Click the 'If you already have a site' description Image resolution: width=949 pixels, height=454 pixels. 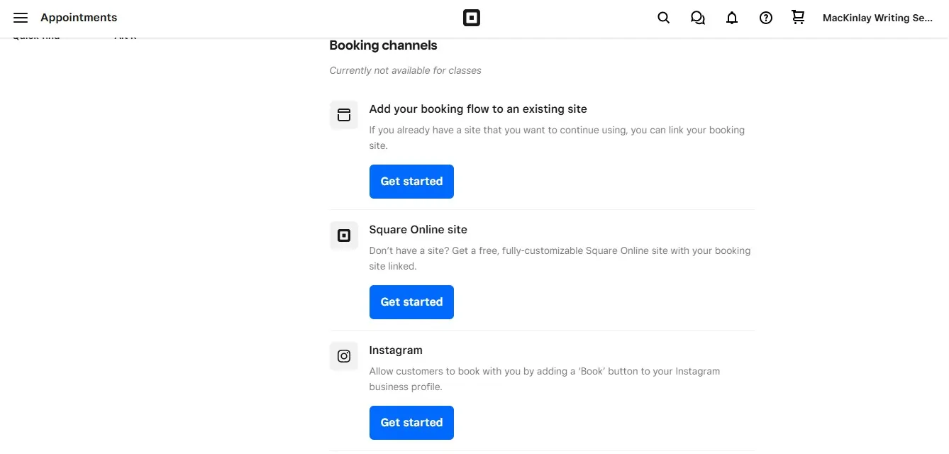click(x=557, y=138)
